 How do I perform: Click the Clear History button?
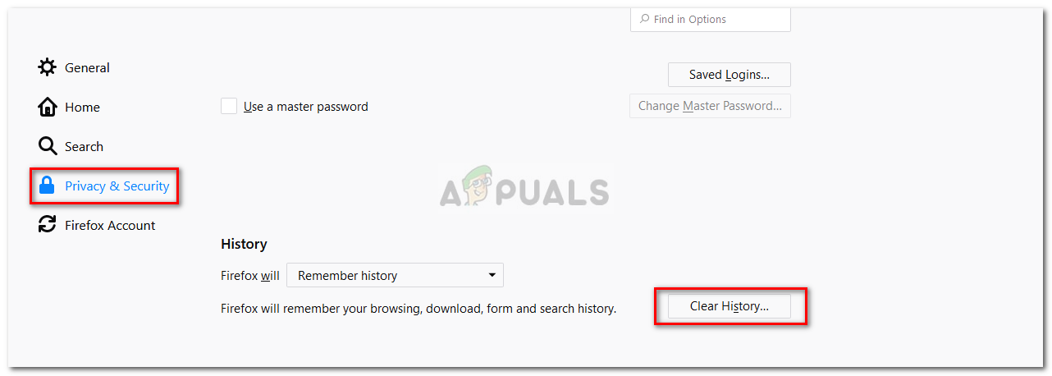730,306
